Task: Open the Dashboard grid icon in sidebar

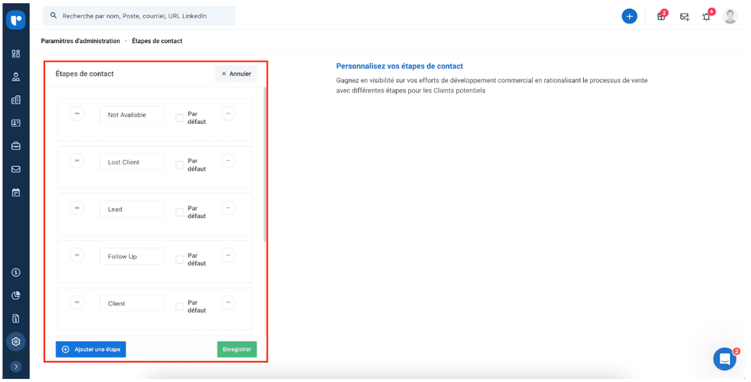Action: pos(16,54)
